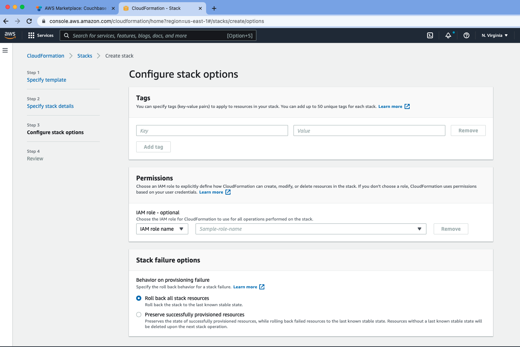Open the CloudShell terminal icon
Screen dimensions: 520x347
point(430,35)
